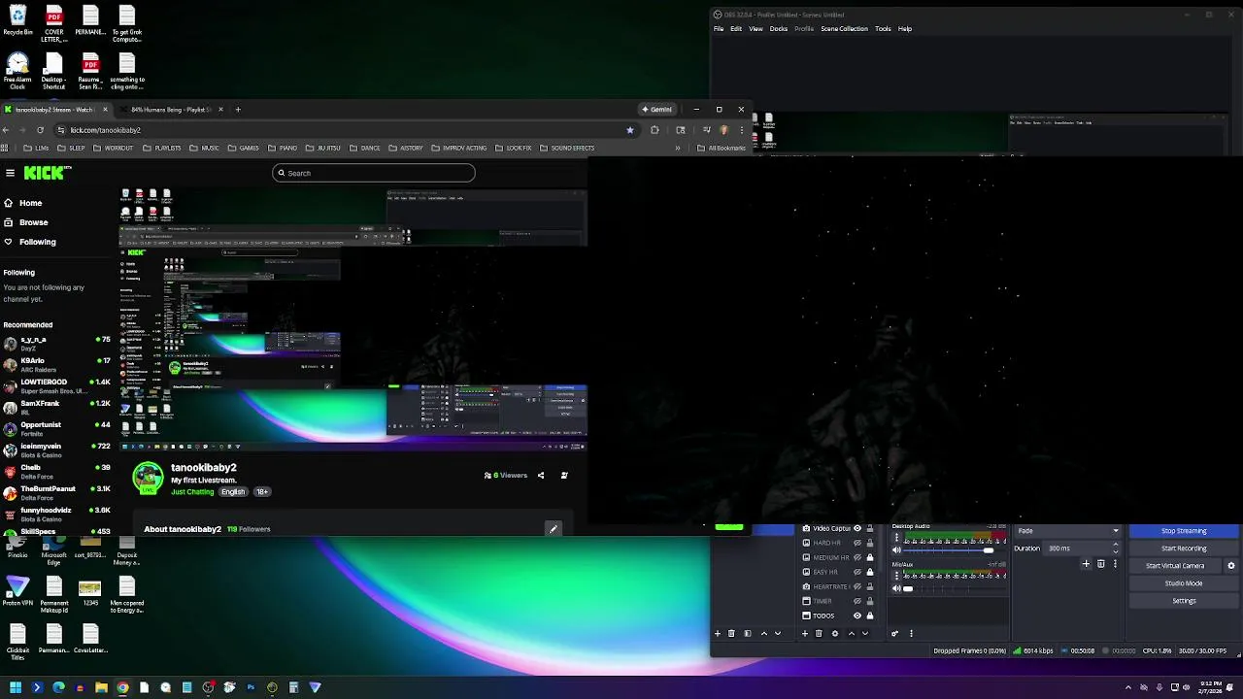Toggle visibility of Video Capture source
The width and height of the screenshot is (1243, 699).
857,528
